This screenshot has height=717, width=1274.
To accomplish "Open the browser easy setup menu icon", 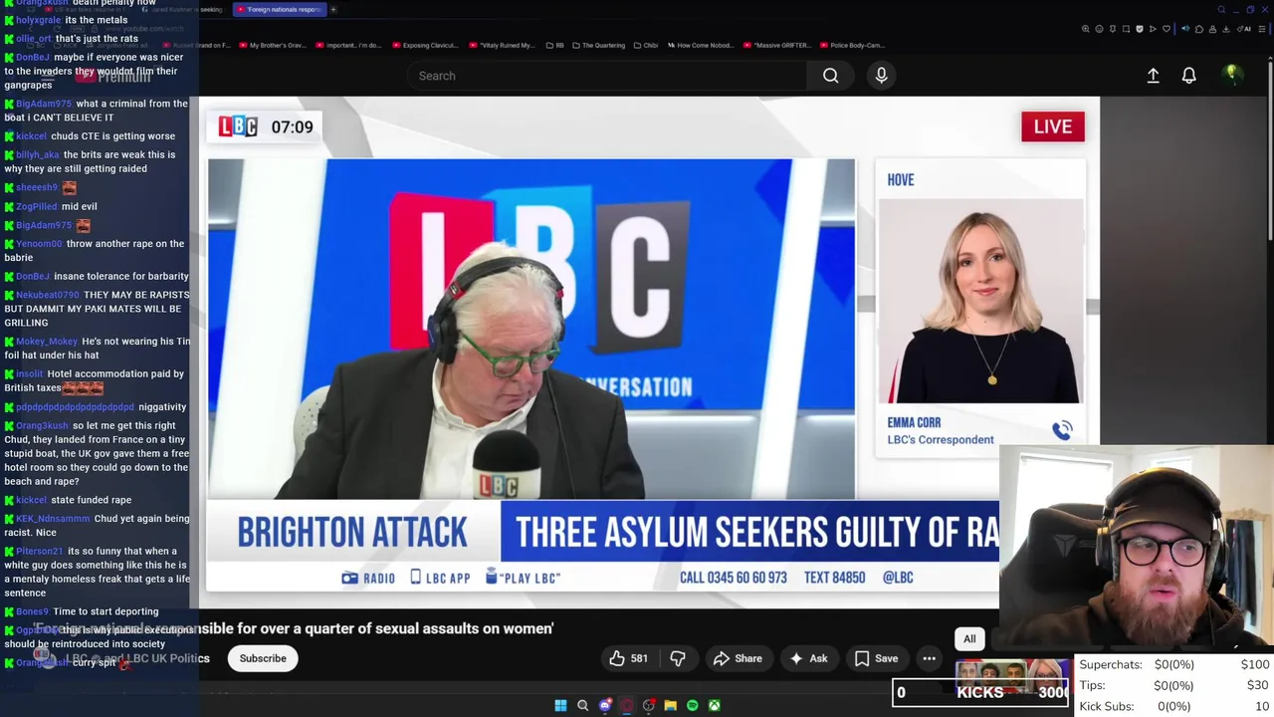I will (1261, 29).
